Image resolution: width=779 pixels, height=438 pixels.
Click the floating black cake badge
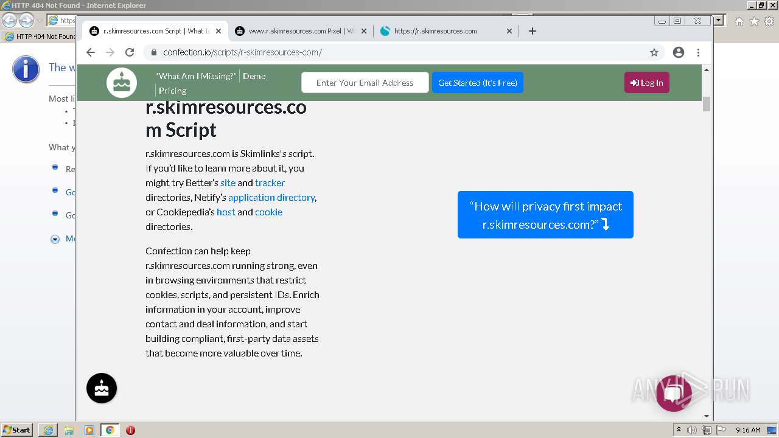(102, 388)
